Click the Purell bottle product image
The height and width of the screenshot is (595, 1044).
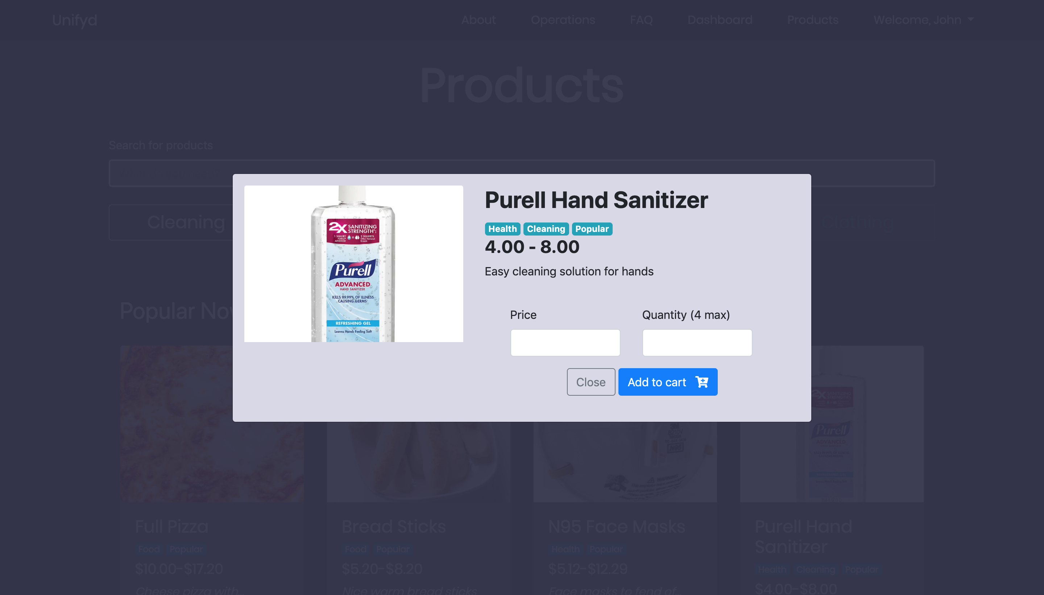point(353,263)
